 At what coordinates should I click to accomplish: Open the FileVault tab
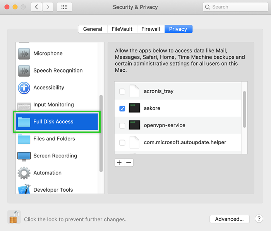coord(122,29)
